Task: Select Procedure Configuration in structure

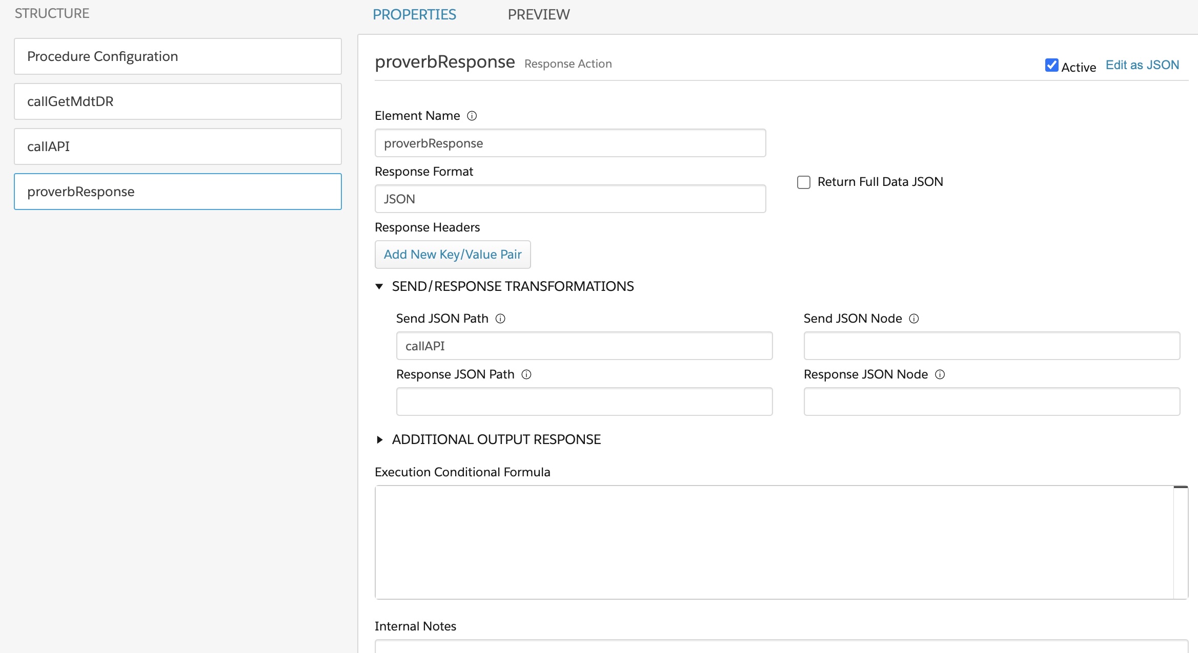Action: coord(178,56)
